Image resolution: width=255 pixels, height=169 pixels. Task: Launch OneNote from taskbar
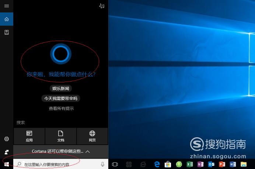click(200, 164)
